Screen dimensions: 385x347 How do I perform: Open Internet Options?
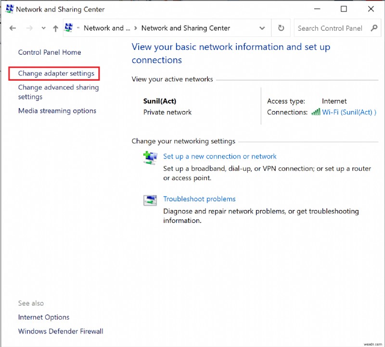point(44,317)
